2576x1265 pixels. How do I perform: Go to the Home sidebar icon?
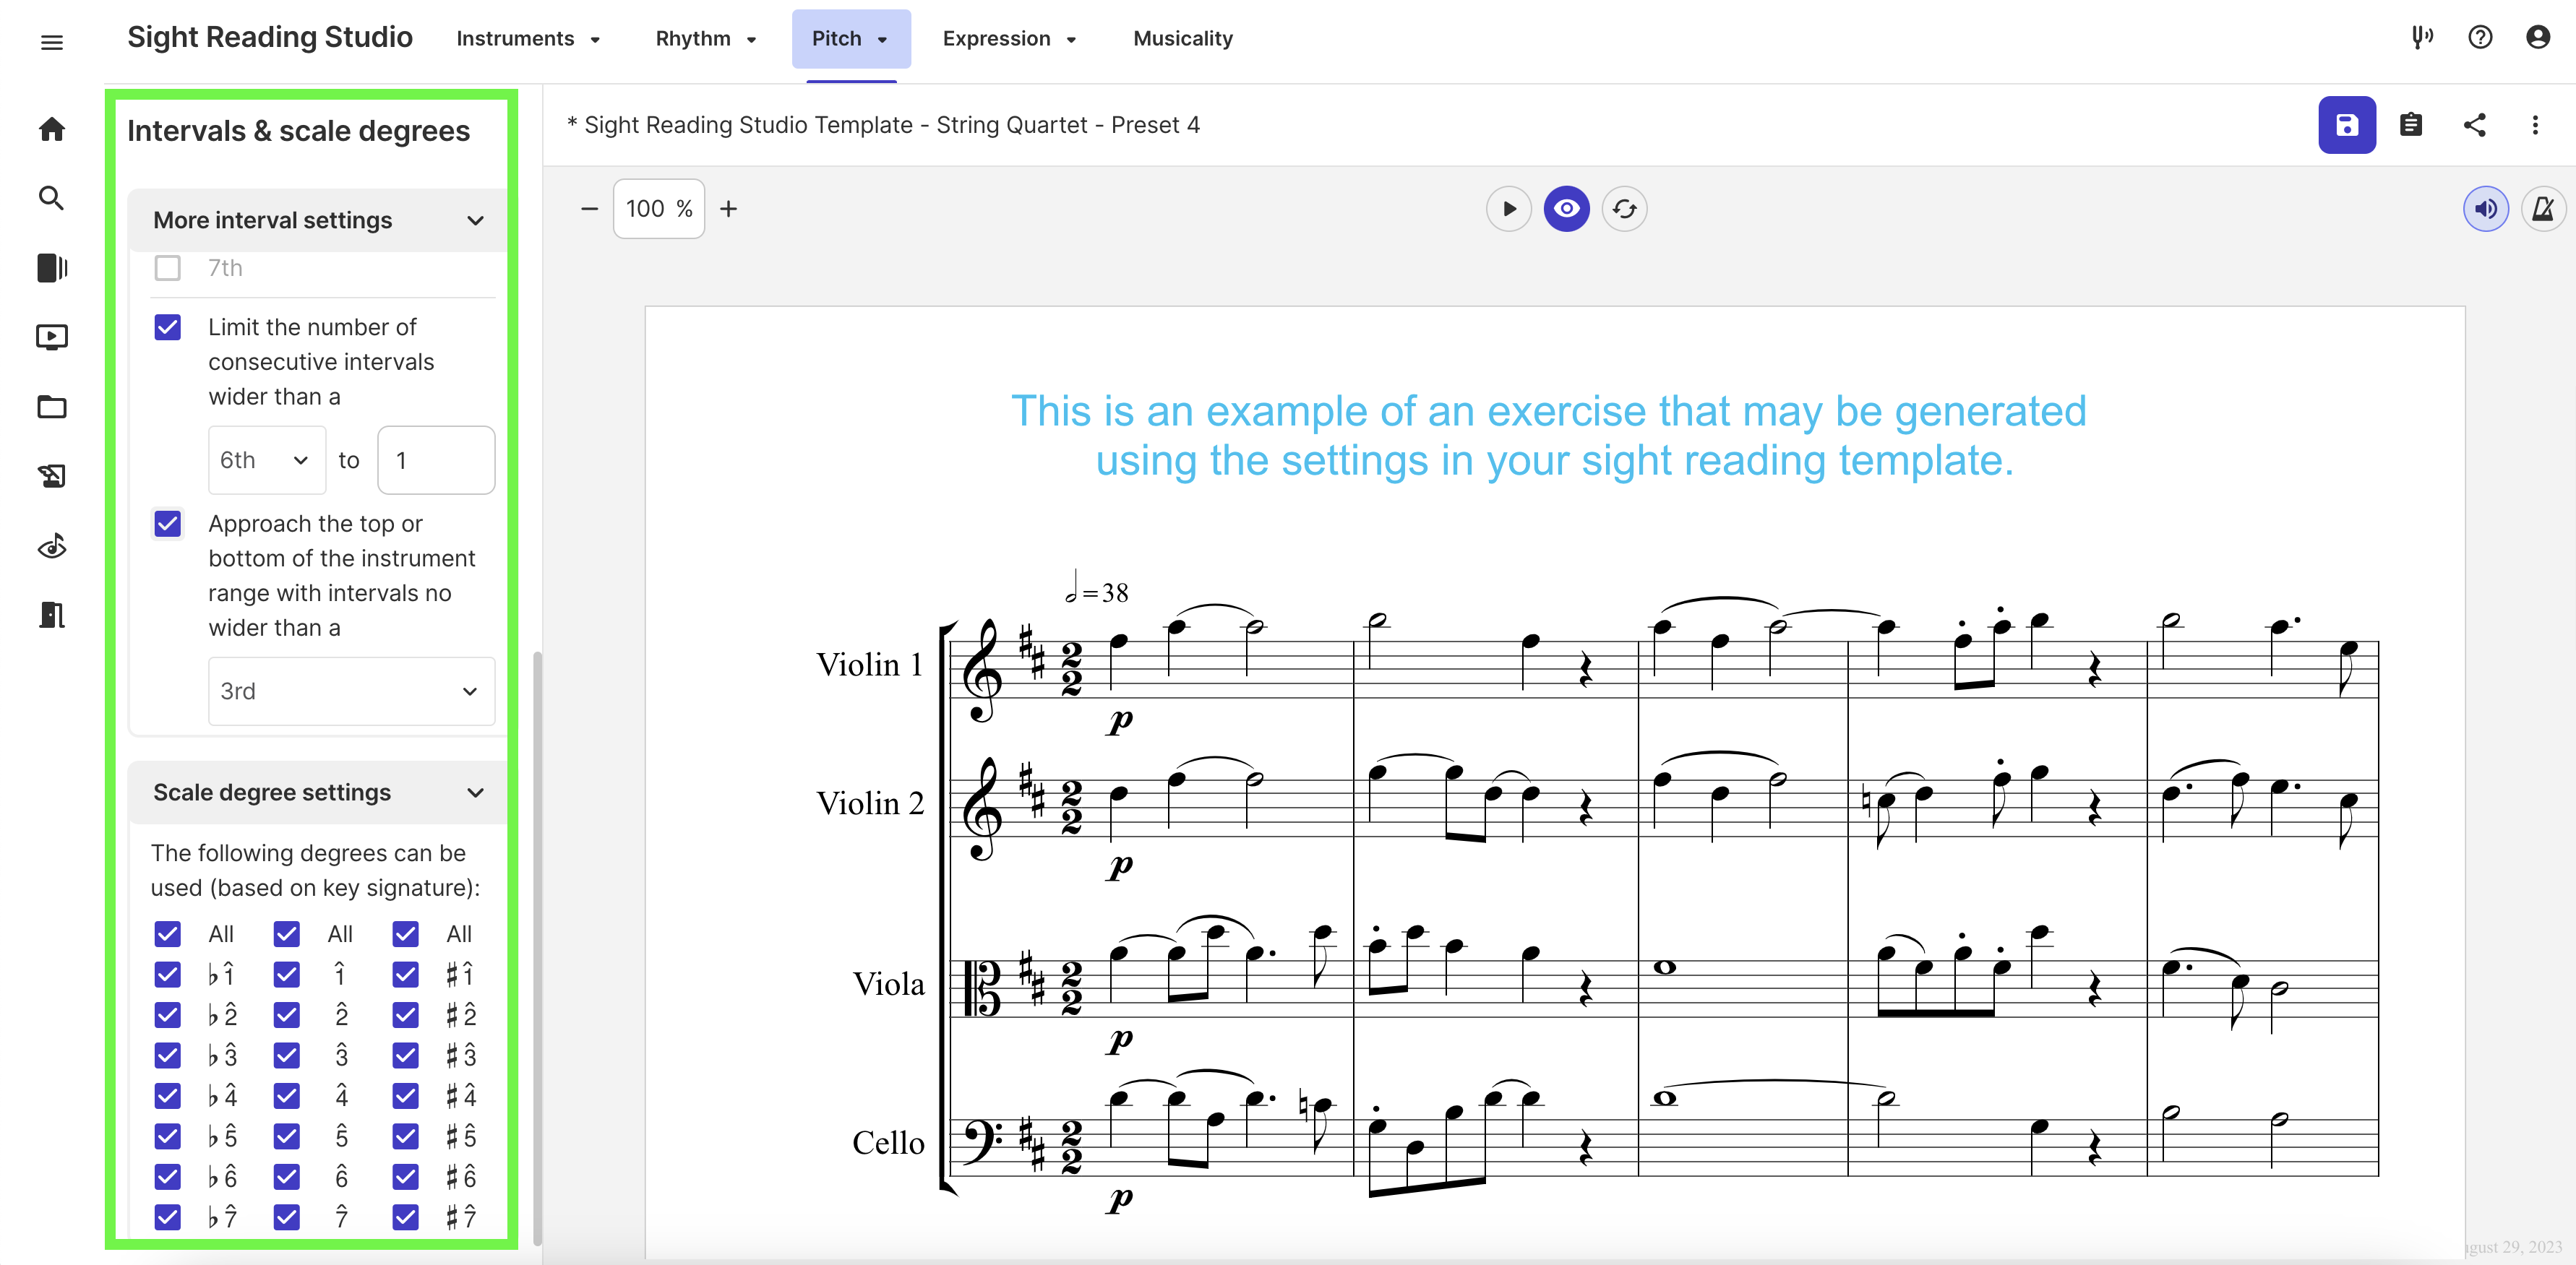tap(52, 129)
